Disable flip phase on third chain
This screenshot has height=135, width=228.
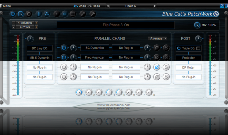(157, 67)
